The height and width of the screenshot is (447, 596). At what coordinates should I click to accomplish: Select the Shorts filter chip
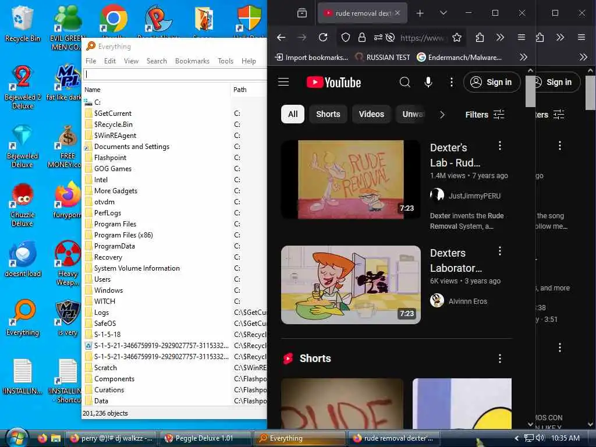click(328, 114)
